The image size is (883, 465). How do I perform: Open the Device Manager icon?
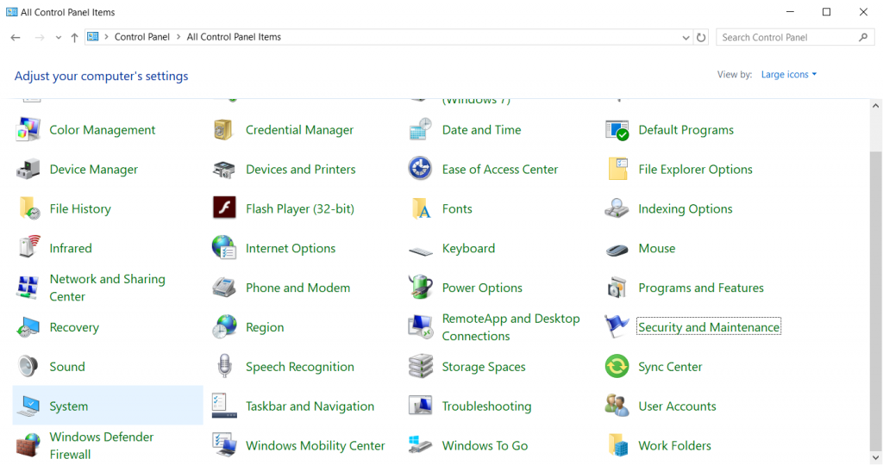(28, 170)
